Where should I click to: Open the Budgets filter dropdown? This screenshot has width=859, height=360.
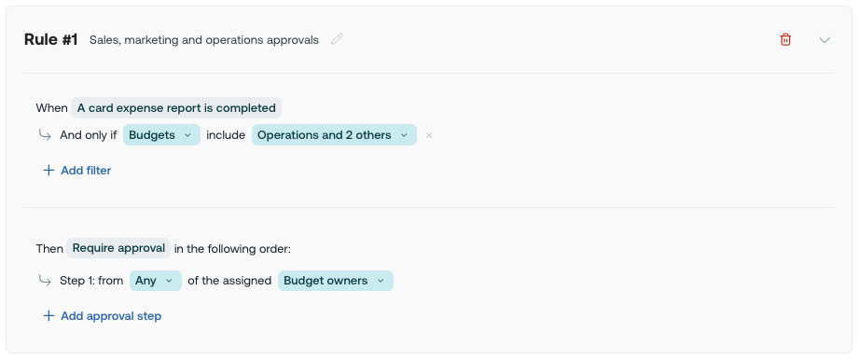coord(161,135)
